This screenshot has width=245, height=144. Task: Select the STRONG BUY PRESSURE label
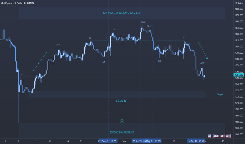pyautogui.click(x=122, y=132)
